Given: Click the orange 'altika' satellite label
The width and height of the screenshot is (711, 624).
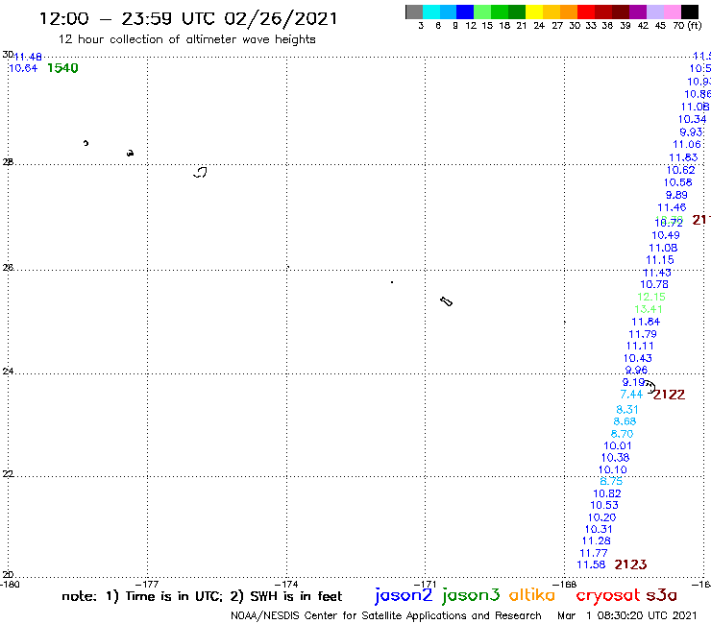Looking at the screenshot, I should tap(532, 594).
